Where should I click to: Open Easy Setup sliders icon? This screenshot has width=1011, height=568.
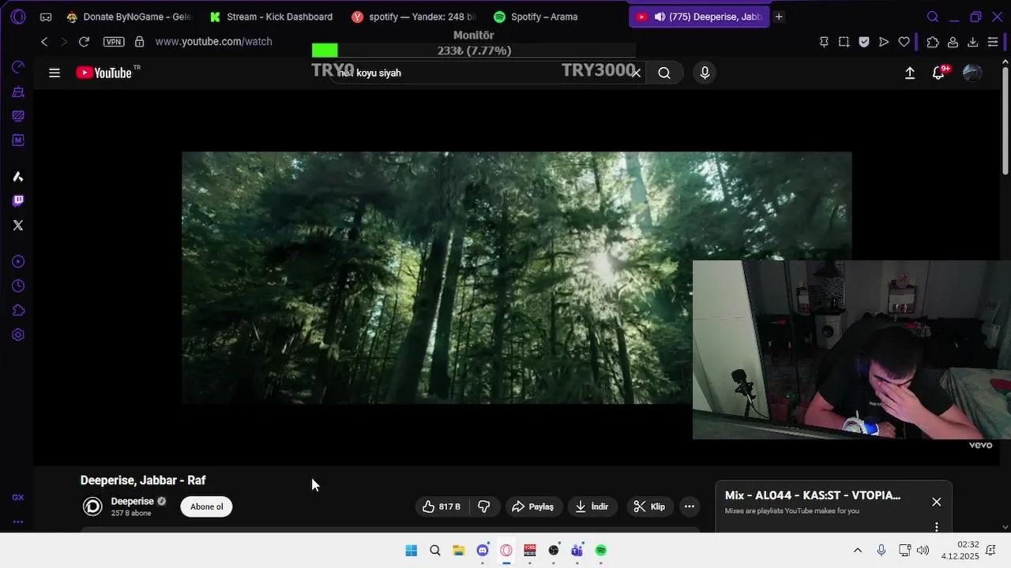(993, 42)
